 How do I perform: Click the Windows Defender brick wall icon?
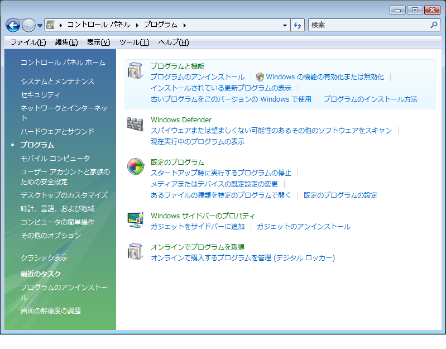coord(135,125)
